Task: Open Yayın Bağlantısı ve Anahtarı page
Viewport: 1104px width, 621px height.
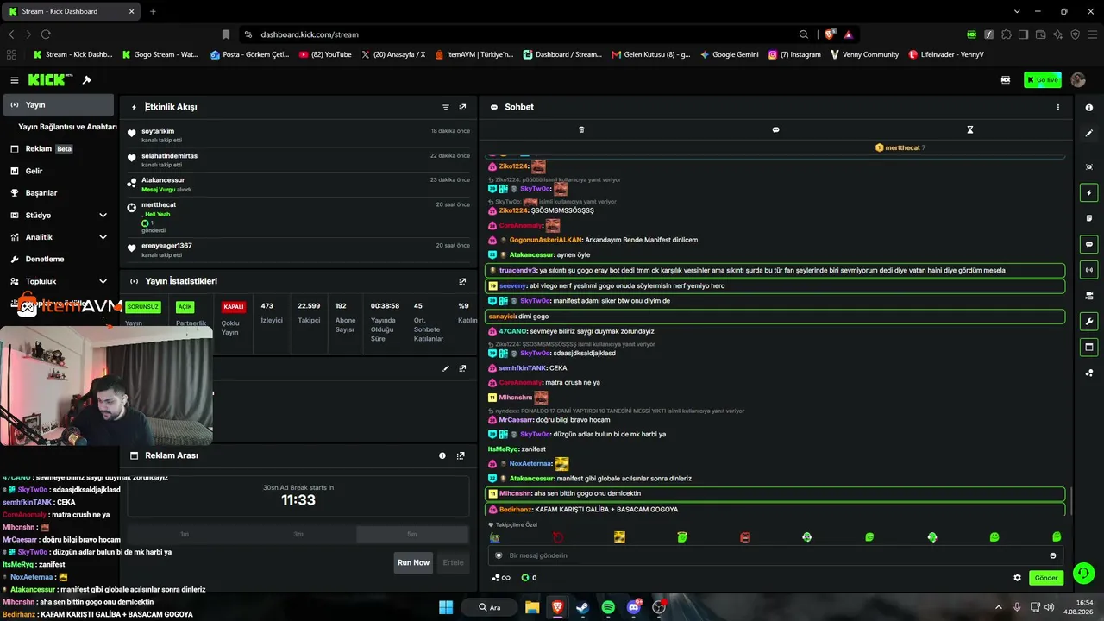Action: pos(67,127)
